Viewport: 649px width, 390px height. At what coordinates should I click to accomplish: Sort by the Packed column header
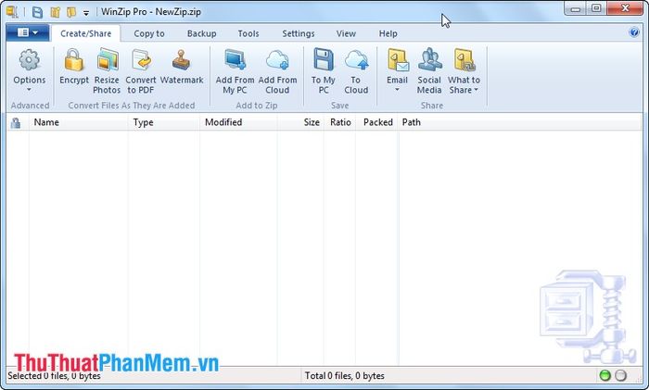coord(376,122)
